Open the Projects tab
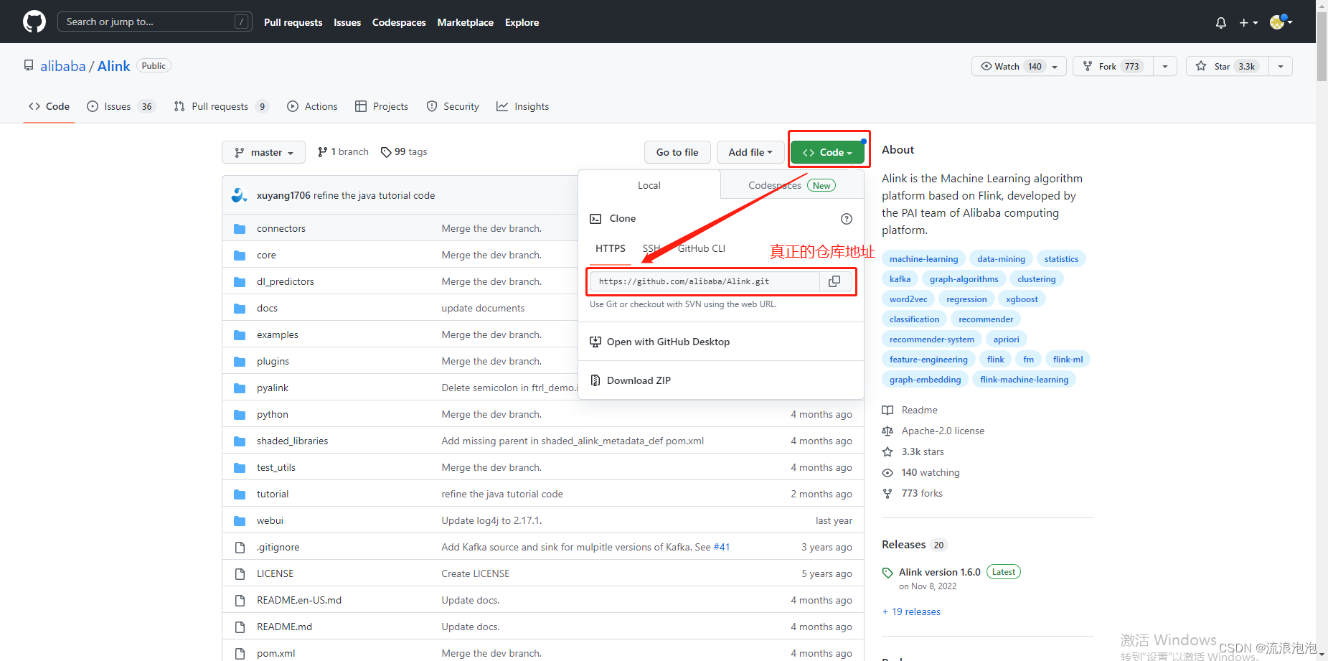This screenshot has width=1328, height=661. click(382, 106)
